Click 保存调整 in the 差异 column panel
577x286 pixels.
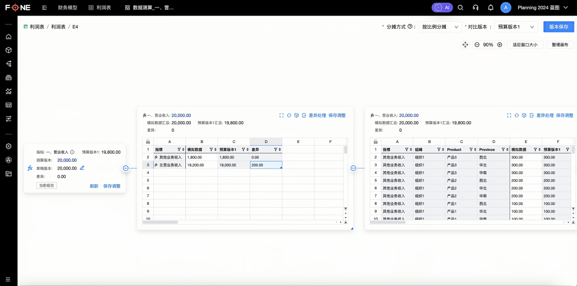(337, 115)
